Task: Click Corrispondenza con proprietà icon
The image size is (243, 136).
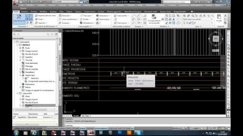Action: 154,19
